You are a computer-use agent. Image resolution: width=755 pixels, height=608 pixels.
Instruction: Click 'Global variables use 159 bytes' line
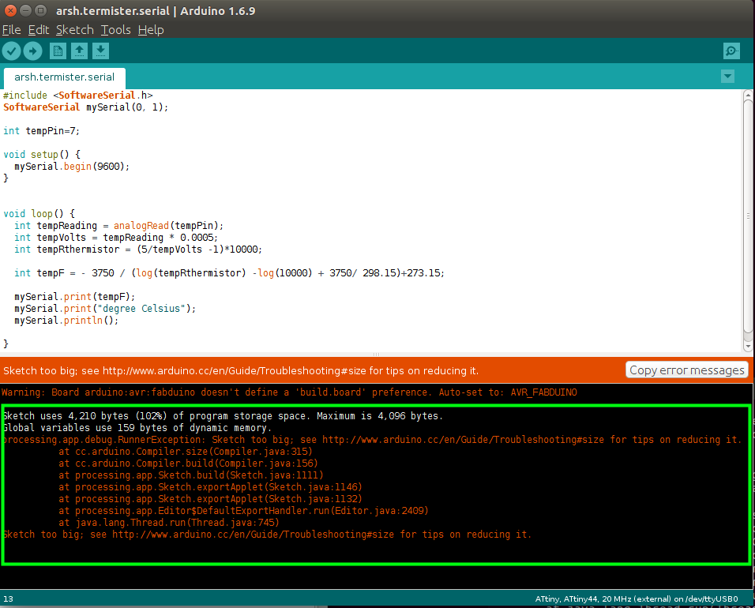click(x=137, y=428)
